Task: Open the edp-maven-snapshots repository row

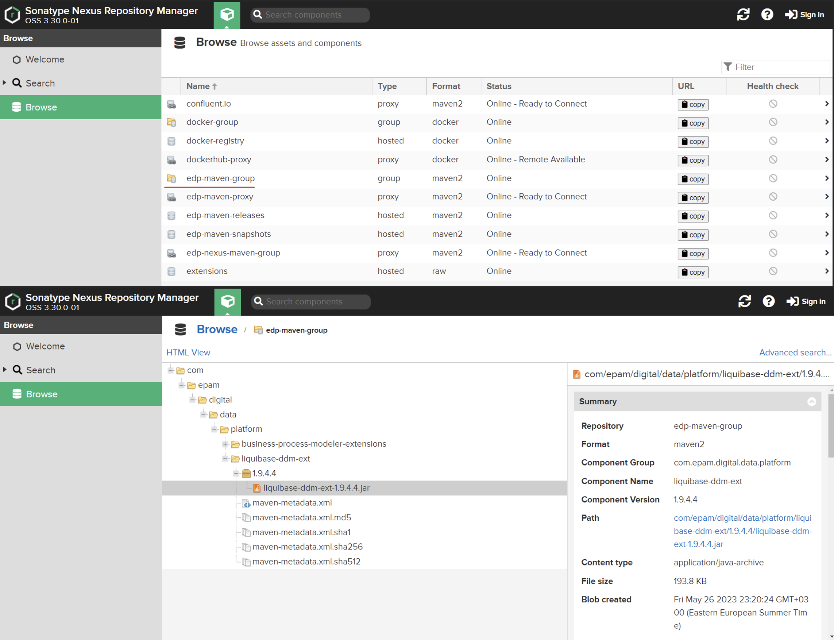Action: [497, 234]
